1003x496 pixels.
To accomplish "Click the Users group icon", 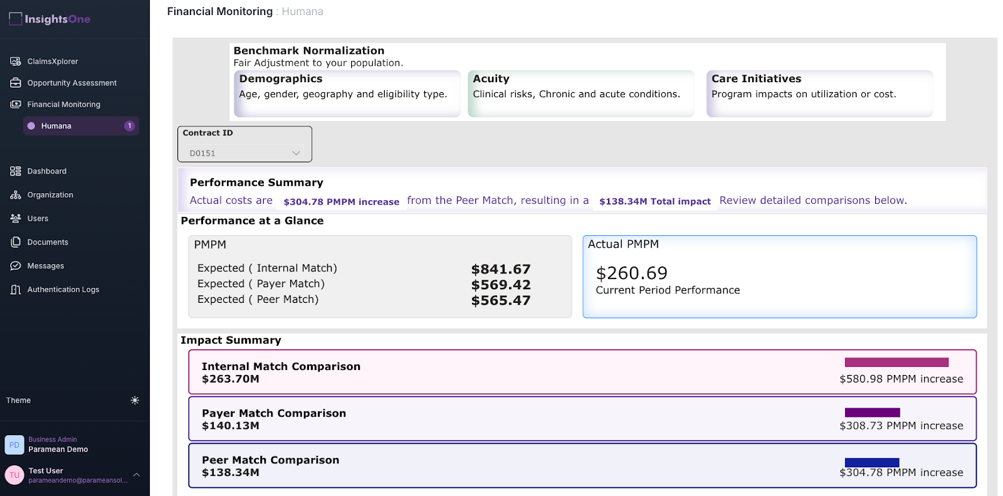I will (x=16, y=218).
